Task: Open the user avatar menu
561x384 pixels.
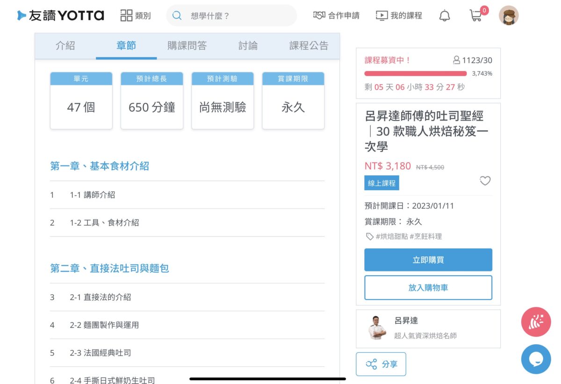Action: 509,15
